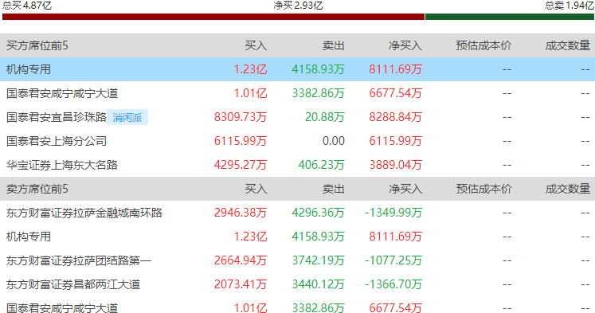Viewport: 595px width, 313px height.
Task: Click the green total-sell progress bar
Action: pos(509,17)
